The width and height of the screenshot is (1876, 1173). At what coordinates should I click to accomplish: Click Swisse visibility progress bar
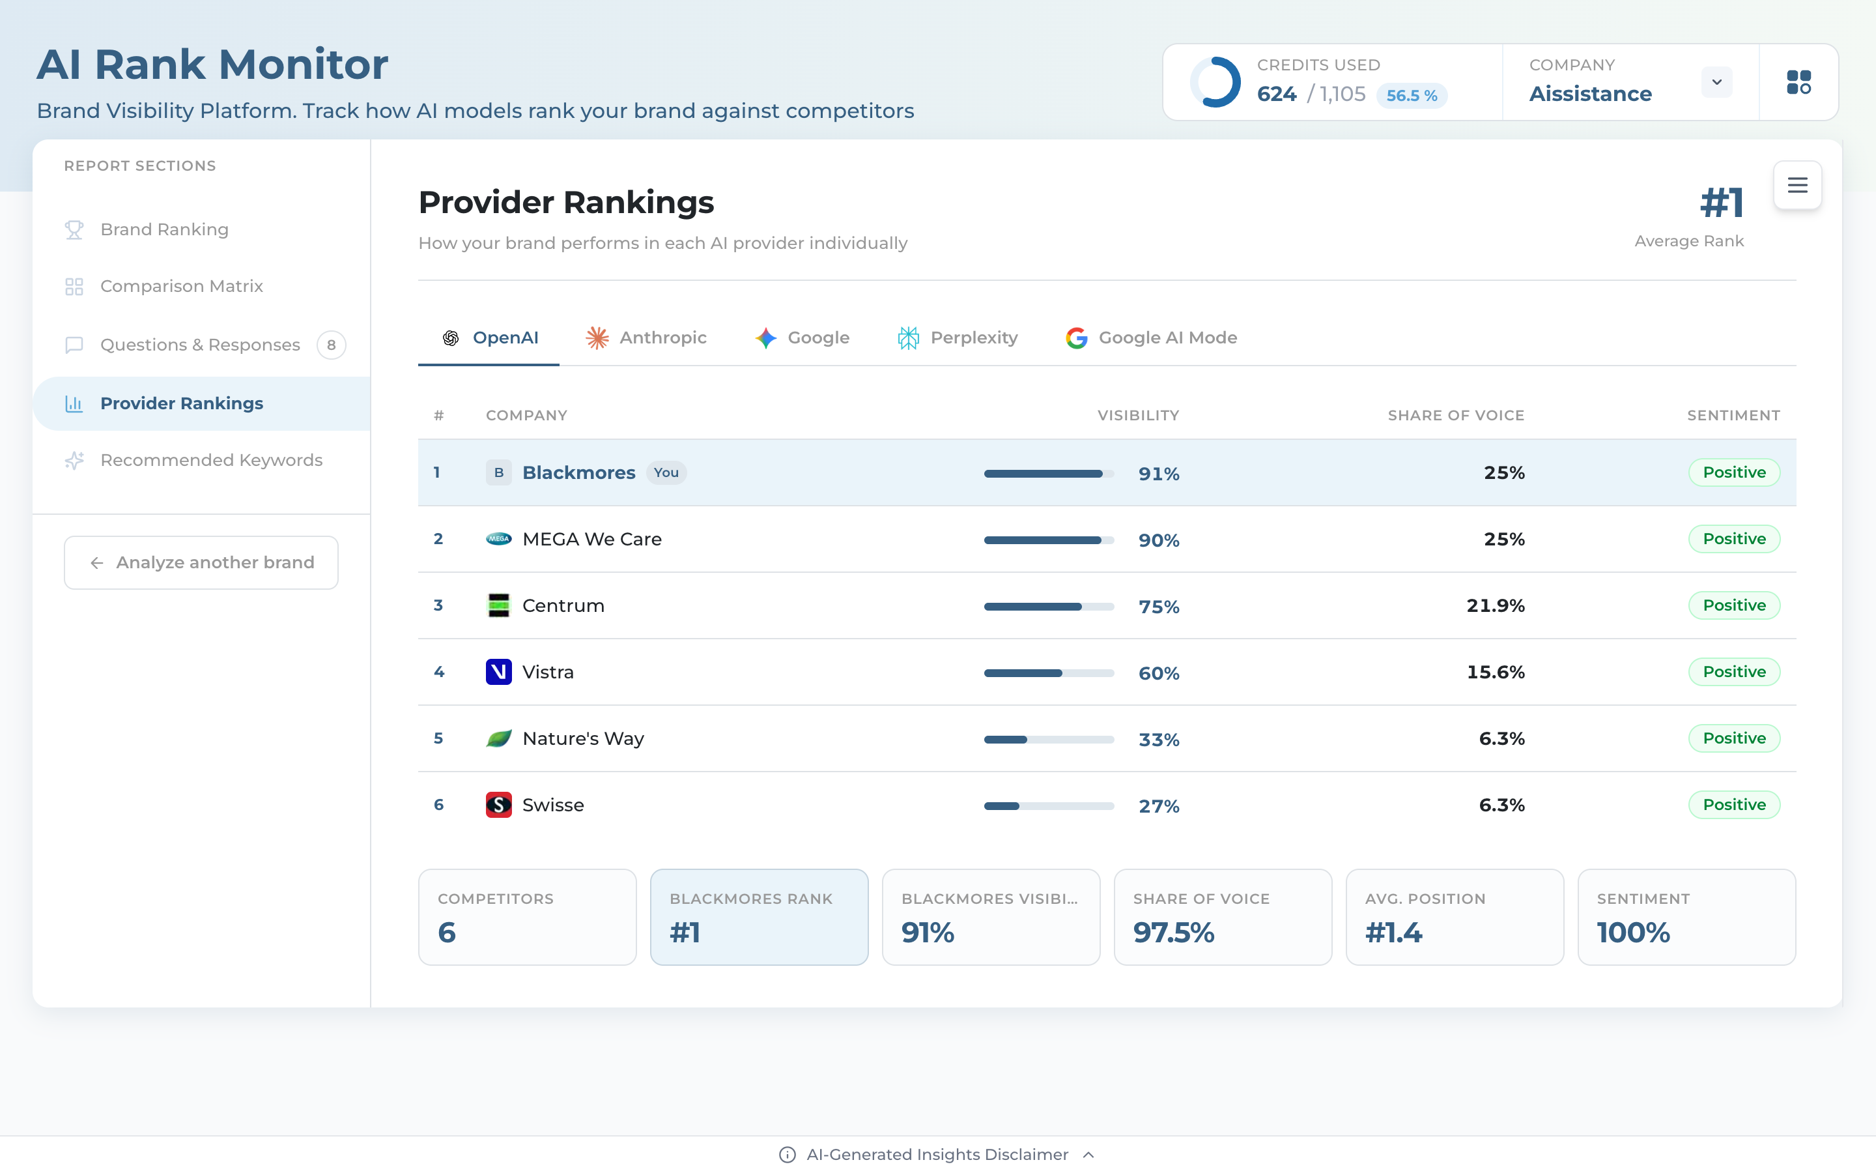point(1049,806)
